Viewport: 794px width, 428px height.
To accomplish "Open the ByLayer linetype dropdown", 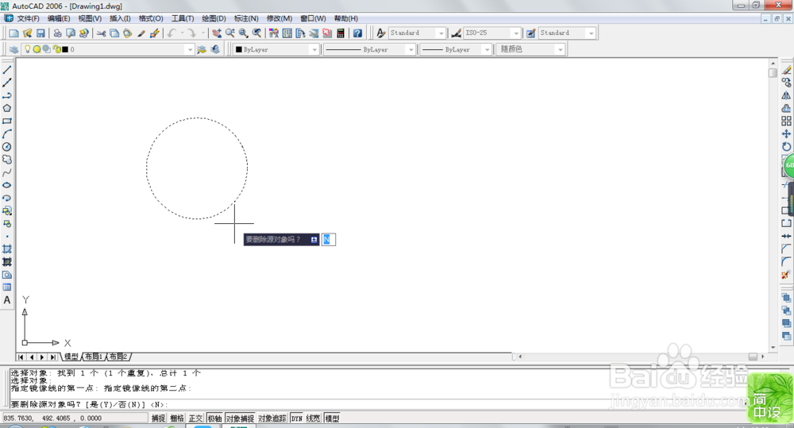I will tap(410, 50).
